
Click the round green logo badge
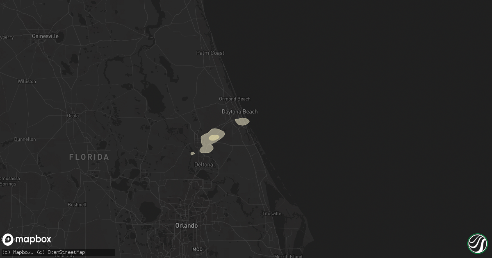pyautogui.click(x=477, y=243)
